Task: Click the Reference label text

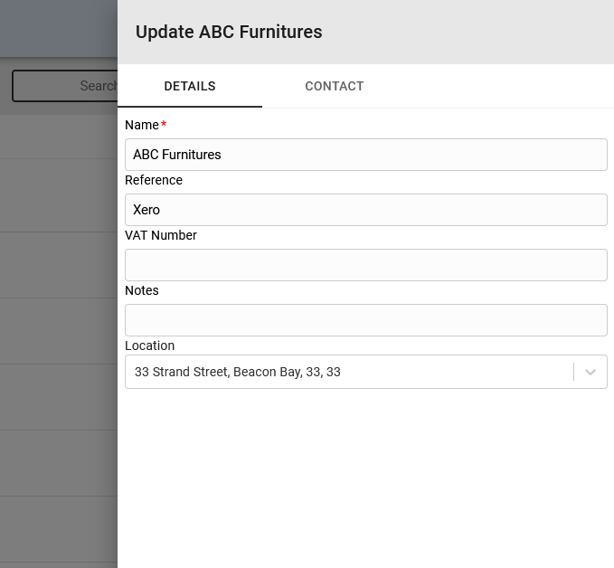Action: 154,180
